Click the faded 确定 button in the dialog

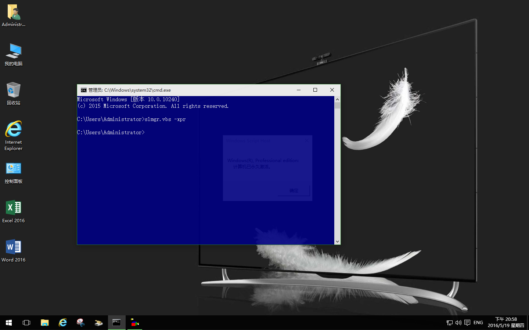(x=294, y=191)
